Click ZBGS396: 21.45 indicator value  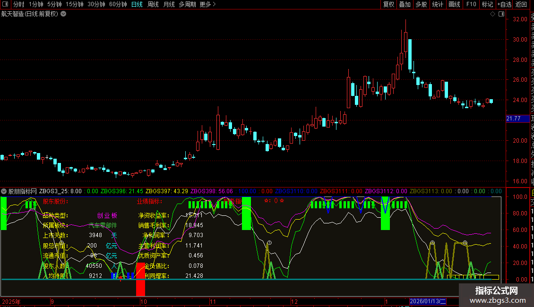122,191
